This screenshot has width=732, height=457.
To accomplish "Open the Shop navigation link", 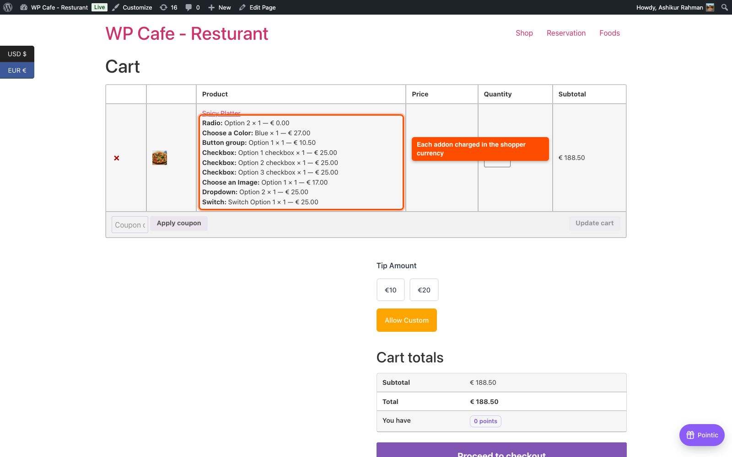I will click(x=524, y=33).
